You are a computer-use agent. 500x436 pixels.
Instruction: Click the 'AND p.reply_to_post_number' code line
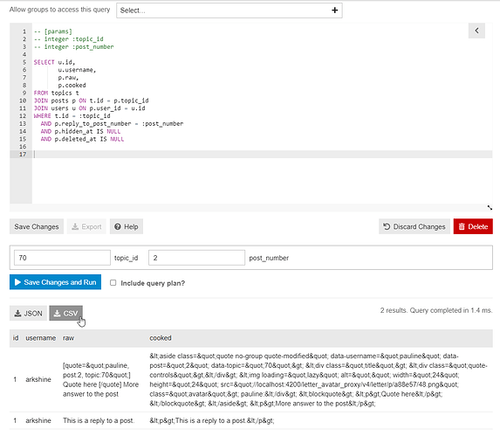pyautogui.click(x=112, y=123)
